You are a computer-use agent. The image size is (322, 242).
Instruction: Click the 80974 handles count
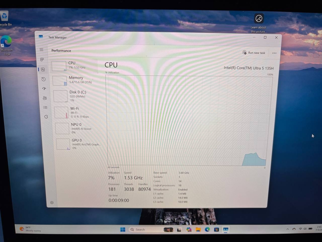pos(144,189)
